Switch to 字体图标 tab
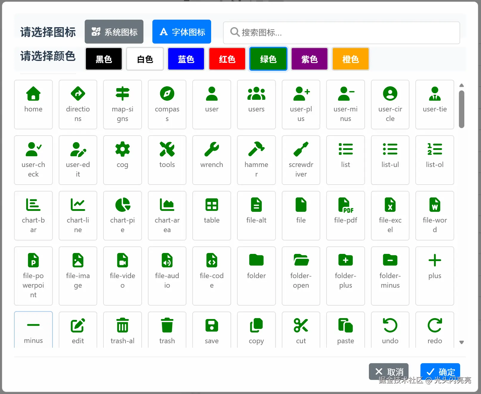Viewport: 481px width, 394px height. (182, 32)
